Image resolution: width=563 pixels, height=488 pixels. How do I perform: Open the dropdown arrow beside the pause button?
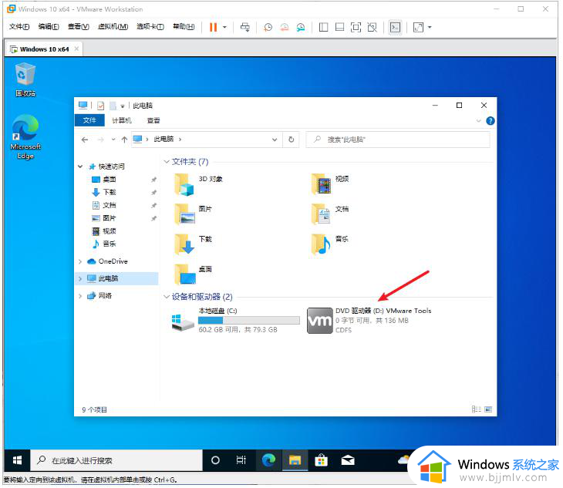224,27
